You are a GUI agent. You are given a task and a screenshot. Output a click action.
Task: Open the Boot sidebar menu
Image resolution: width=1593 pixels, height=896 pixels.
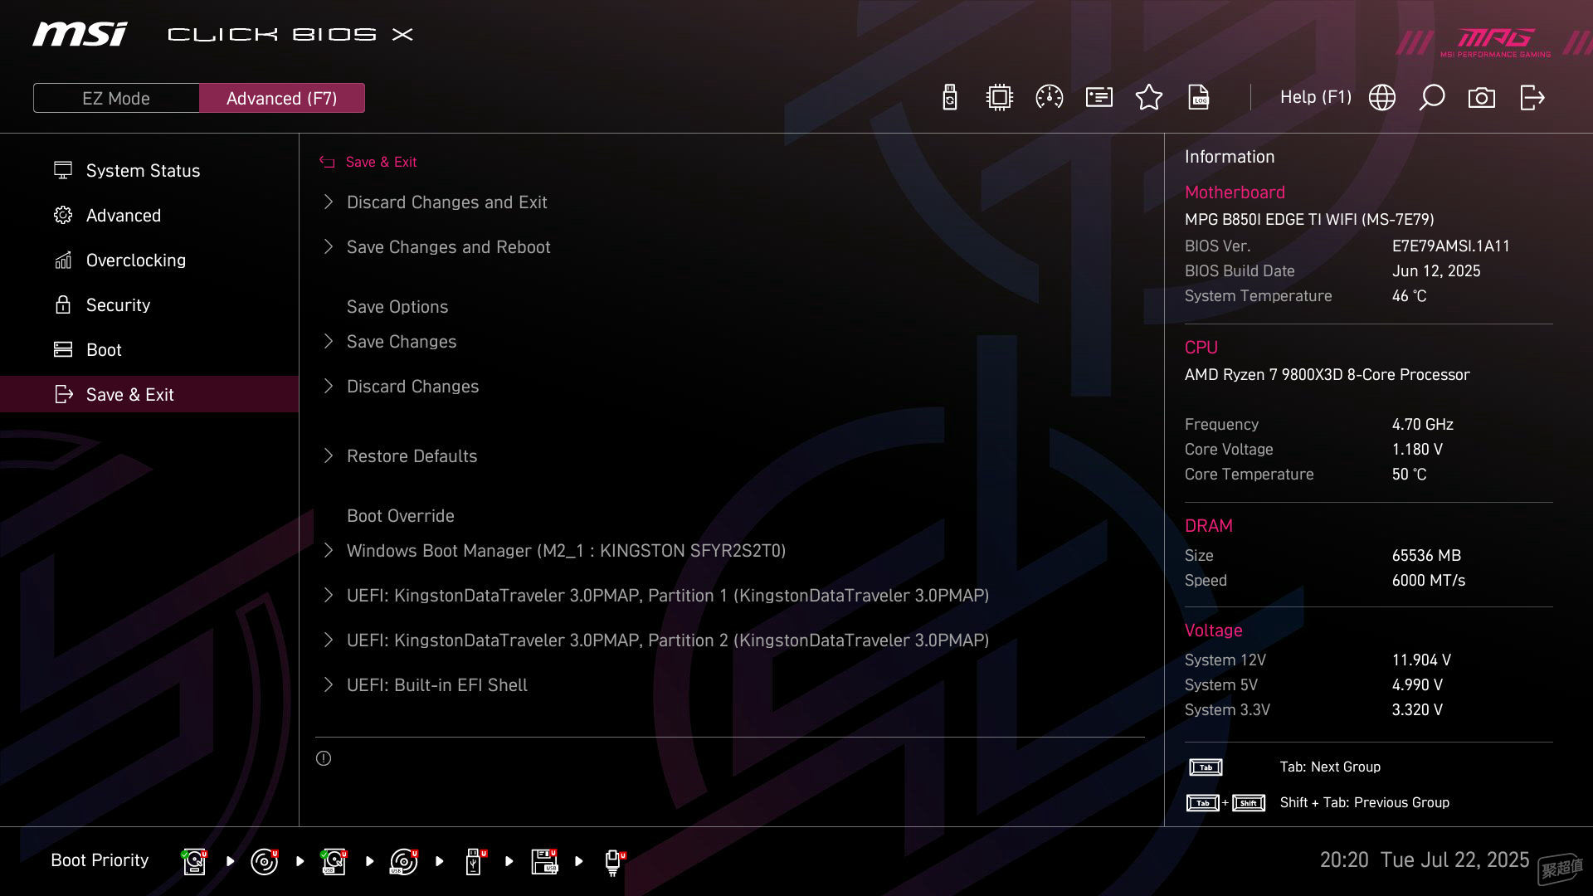coord(149,349)
